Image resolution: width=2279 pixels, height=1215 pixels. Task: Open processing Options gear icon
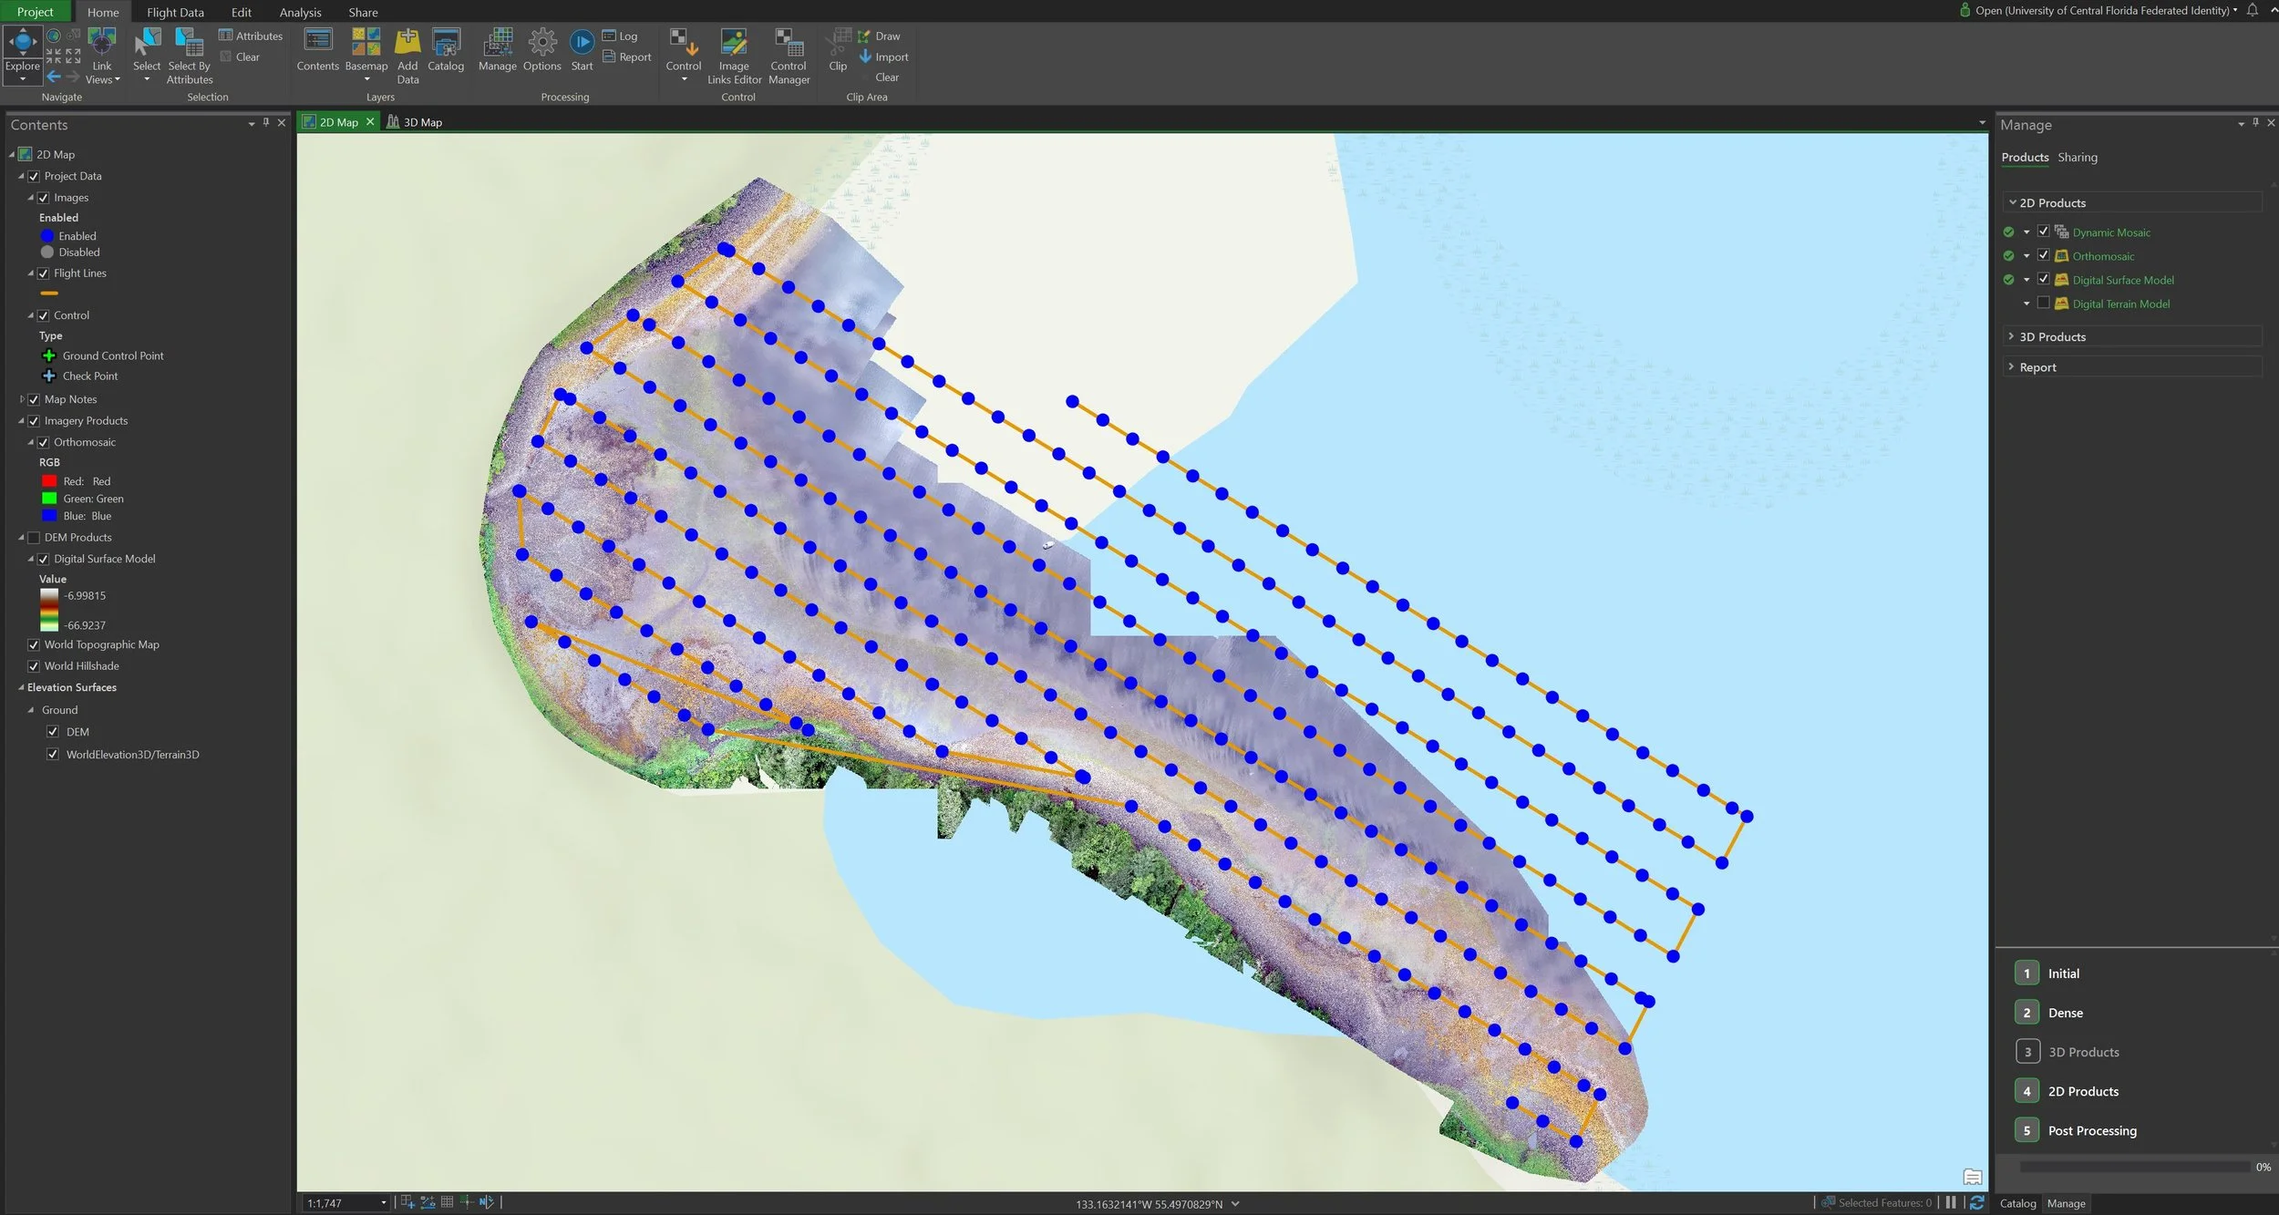click(541, 43)
